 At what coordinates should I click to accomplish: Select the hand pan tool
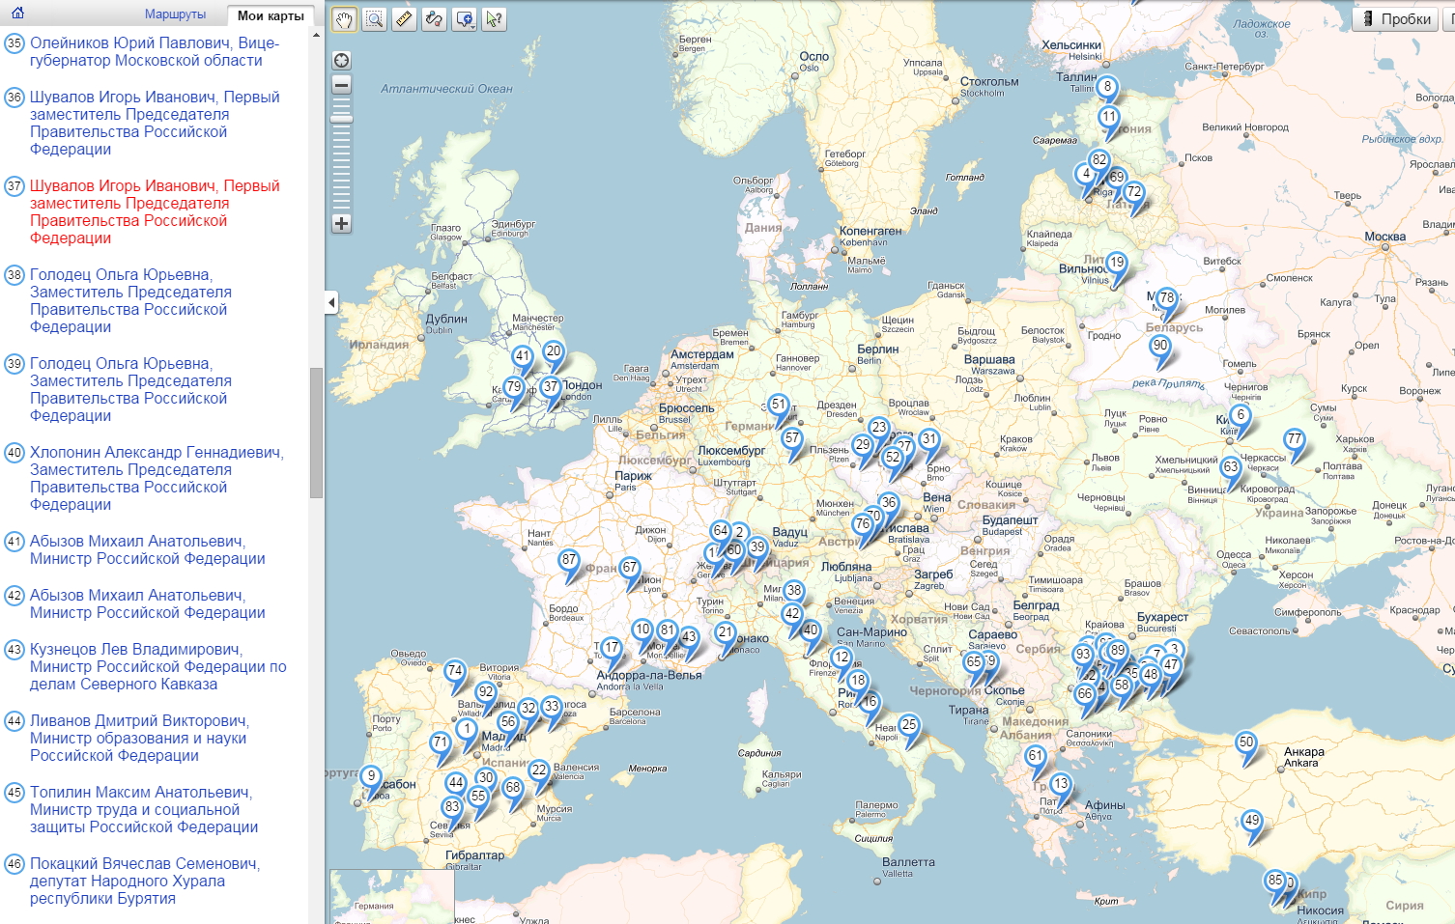[344, 19]
